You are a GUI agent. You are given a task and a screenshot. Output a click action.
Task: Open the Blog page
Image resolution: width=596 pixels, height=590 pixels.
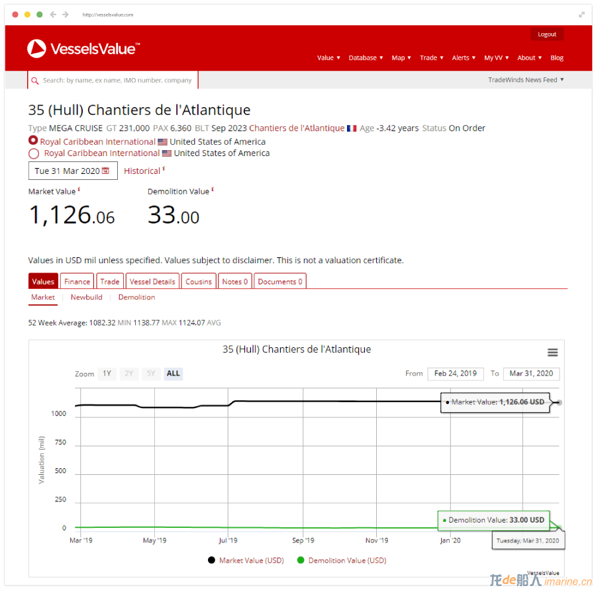(557, 58)
